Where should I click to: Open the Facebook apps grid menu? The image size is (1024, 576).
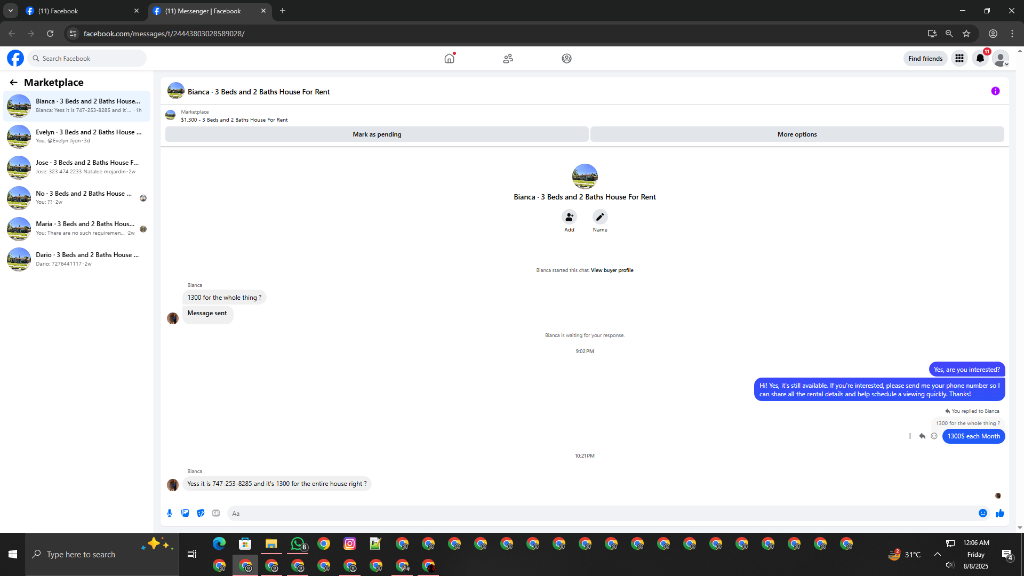pyautogui.click(x=959, y=59)
